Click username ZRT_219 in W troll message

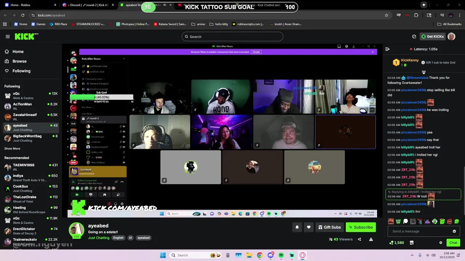[409, 196]
